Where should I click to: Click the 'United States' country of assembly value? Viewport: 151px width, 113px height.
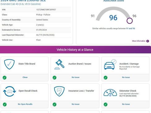tap(42, 20)
